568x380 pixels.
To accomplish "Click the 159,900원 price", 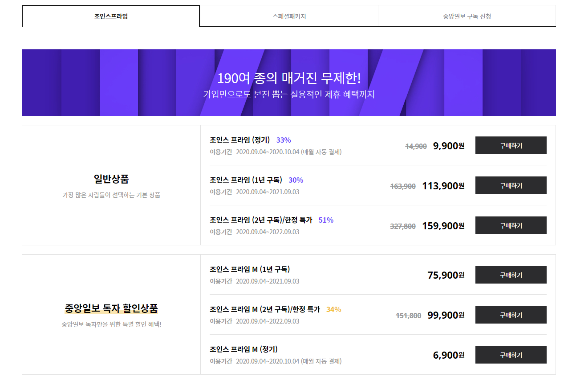I will coord(443,226).
